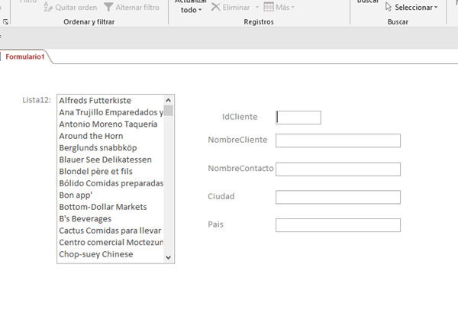Focus the Pais input box
Viewport: 458px width, 313px height.
(337, 225)
